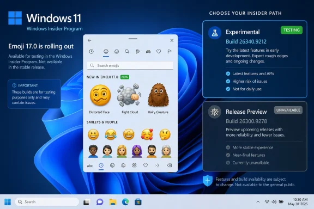Select the Distorted Face emoji

click(x=100, y=95)
